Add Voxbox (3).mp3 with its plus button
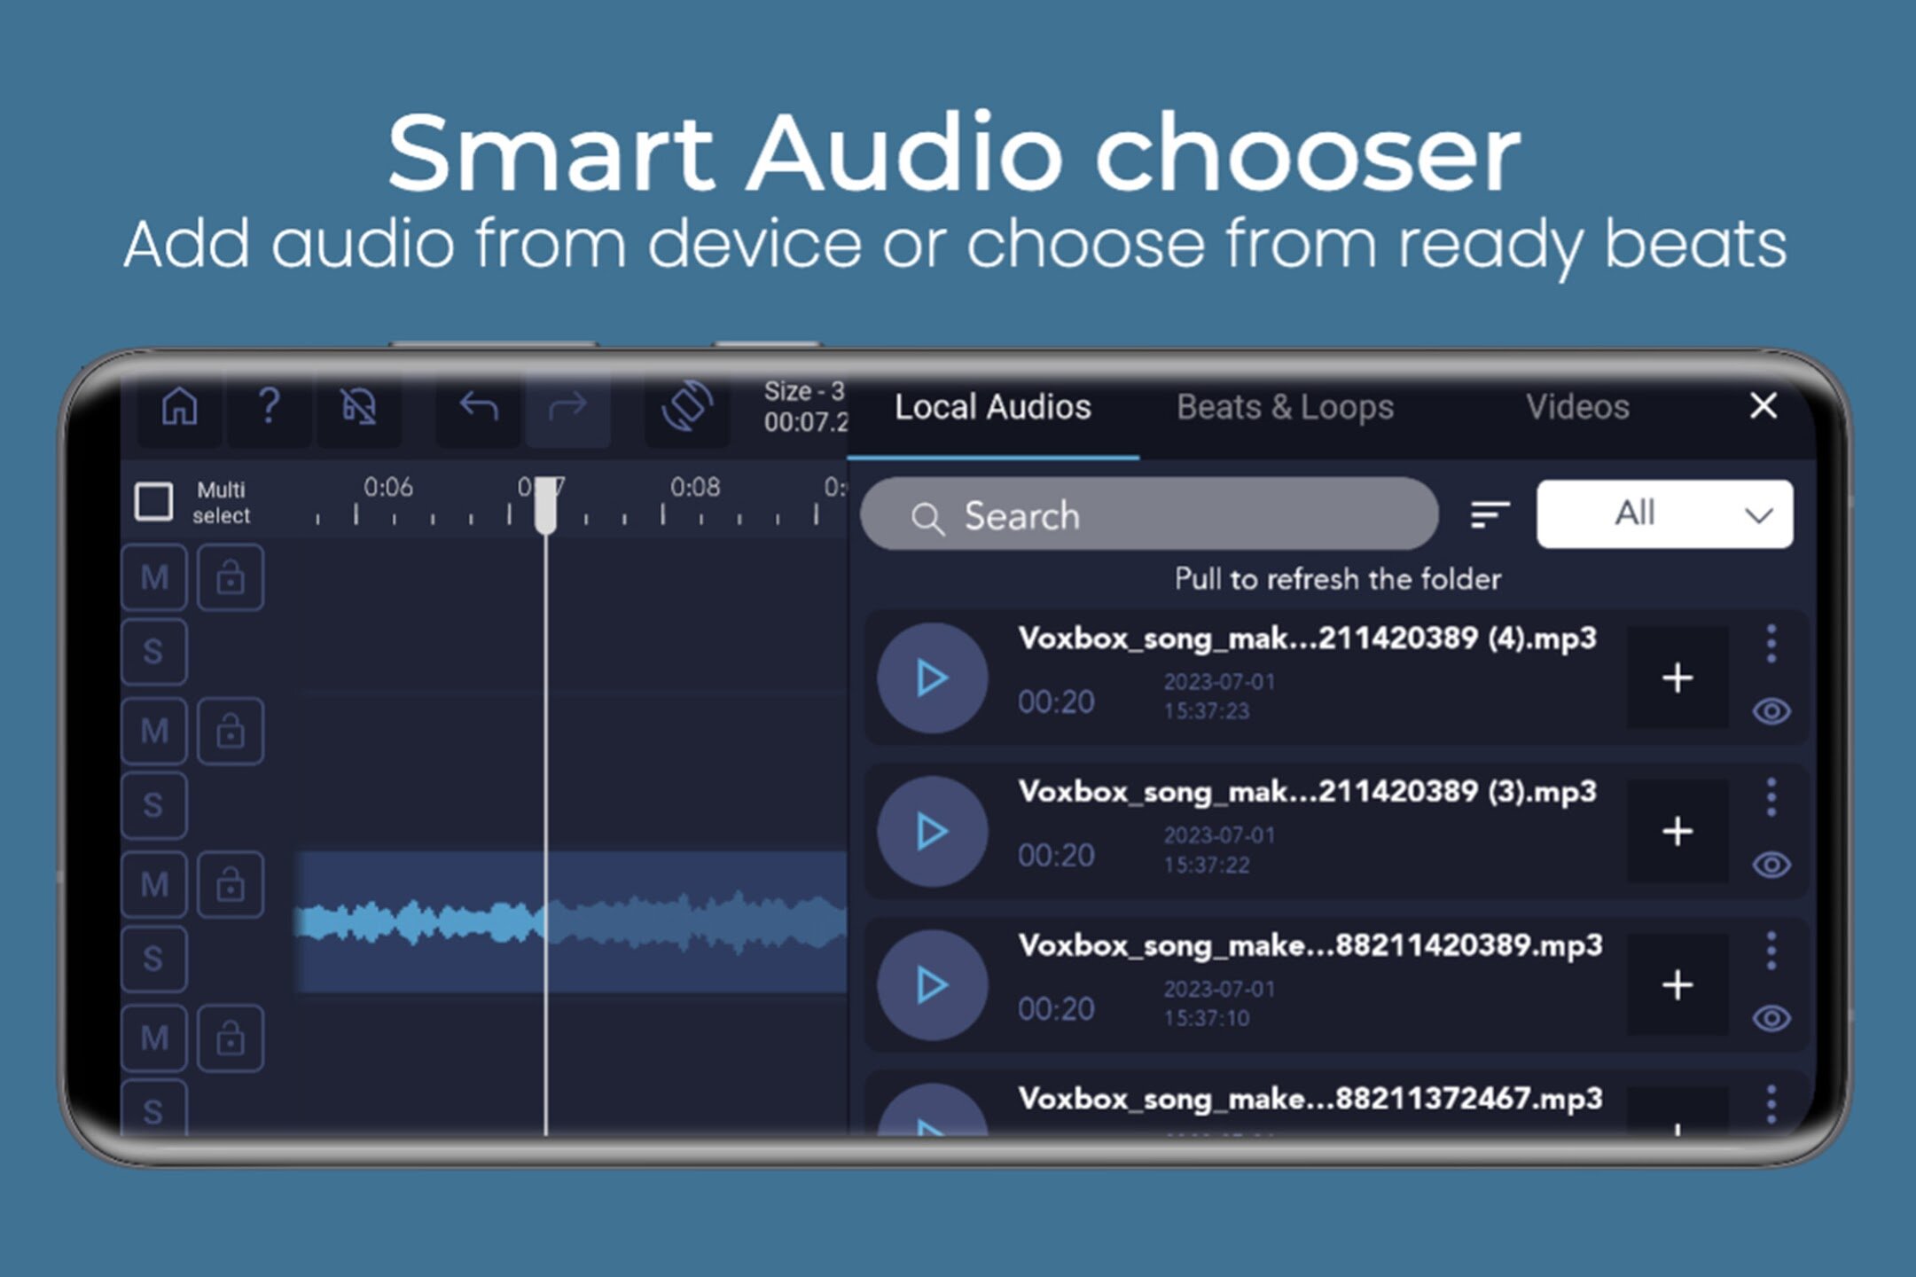Image resolution: width=1916 pixels, height=1277 pixels. (x=1677, y=832)
